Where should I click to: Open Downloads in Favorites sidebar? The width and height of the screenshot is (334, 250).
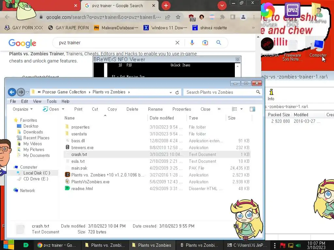(x=33, y=132)
